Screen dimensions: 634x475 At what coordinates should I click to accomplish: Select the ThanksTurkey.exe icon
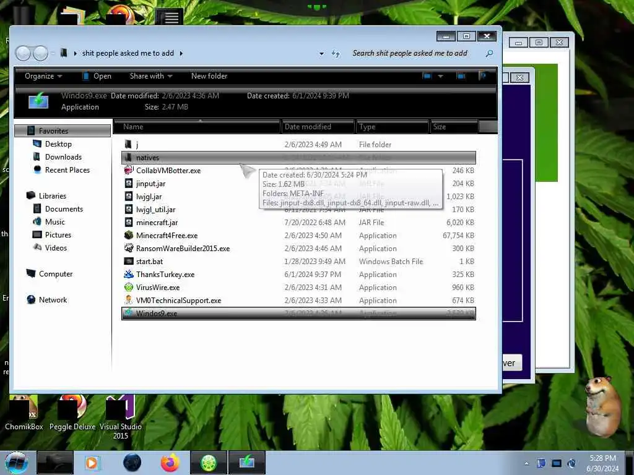(128, 274)
